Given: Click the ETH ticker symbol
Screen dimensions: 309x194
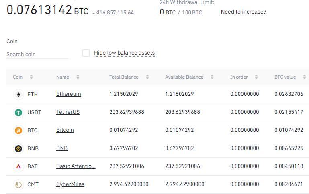Looking at the screenshot, I should (x=33, y=94).
